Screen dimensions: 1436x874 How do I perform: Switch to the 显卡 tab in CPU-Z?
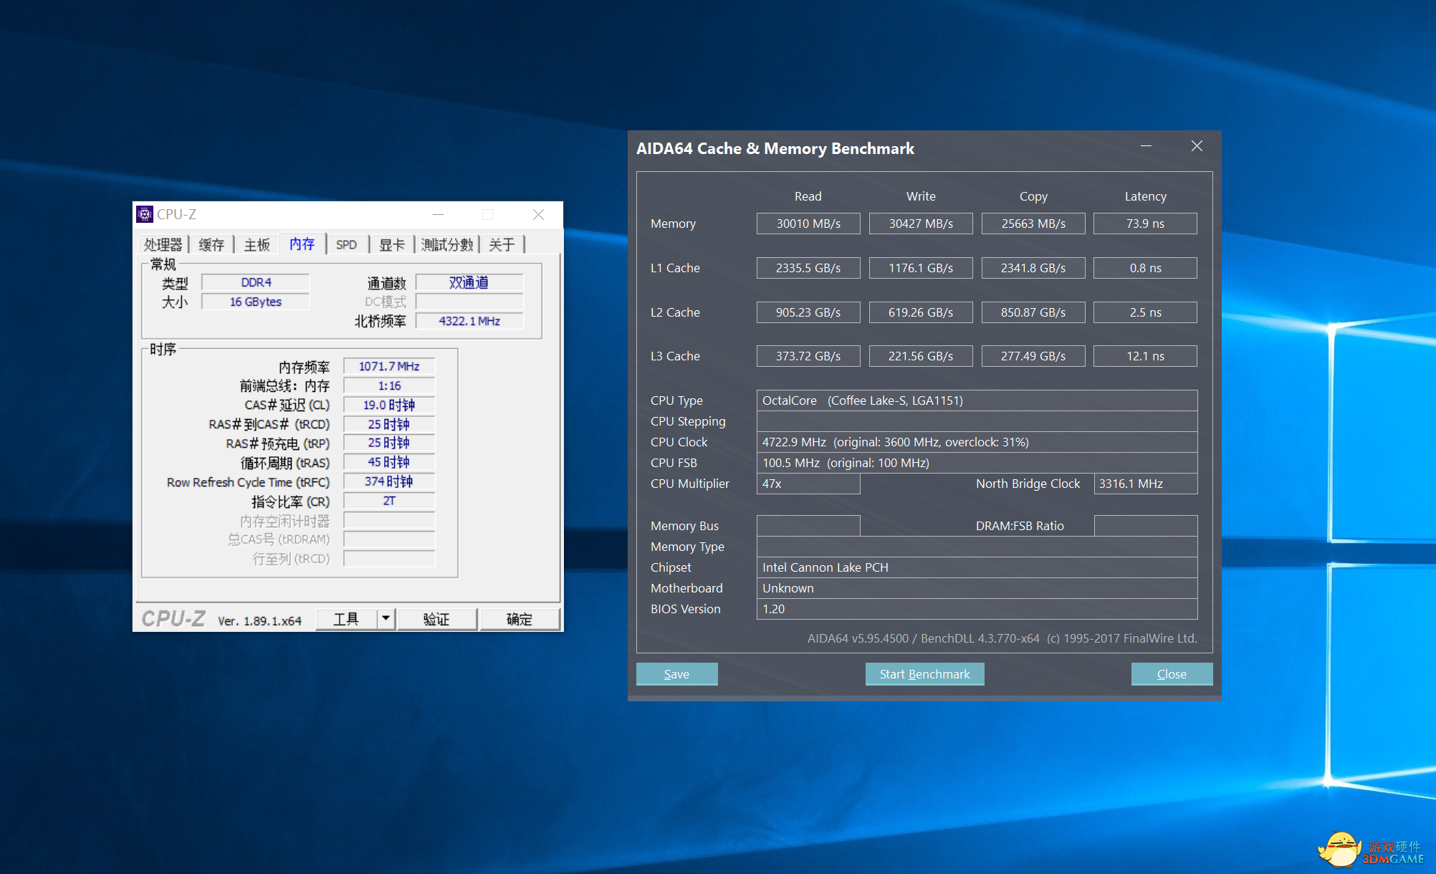(392, 245)
